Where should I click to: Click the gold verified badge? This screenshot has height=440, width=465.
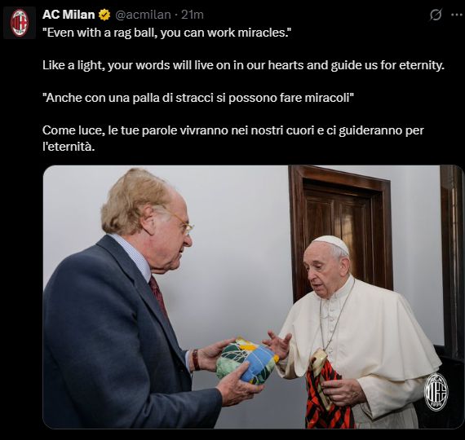point(104,15)
